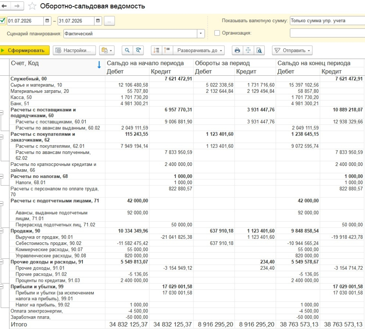The height and width of the screenshot is (329, 365).
Task: Collapse account 71 подотчетные лица group
Action: (x=1, y=204)
